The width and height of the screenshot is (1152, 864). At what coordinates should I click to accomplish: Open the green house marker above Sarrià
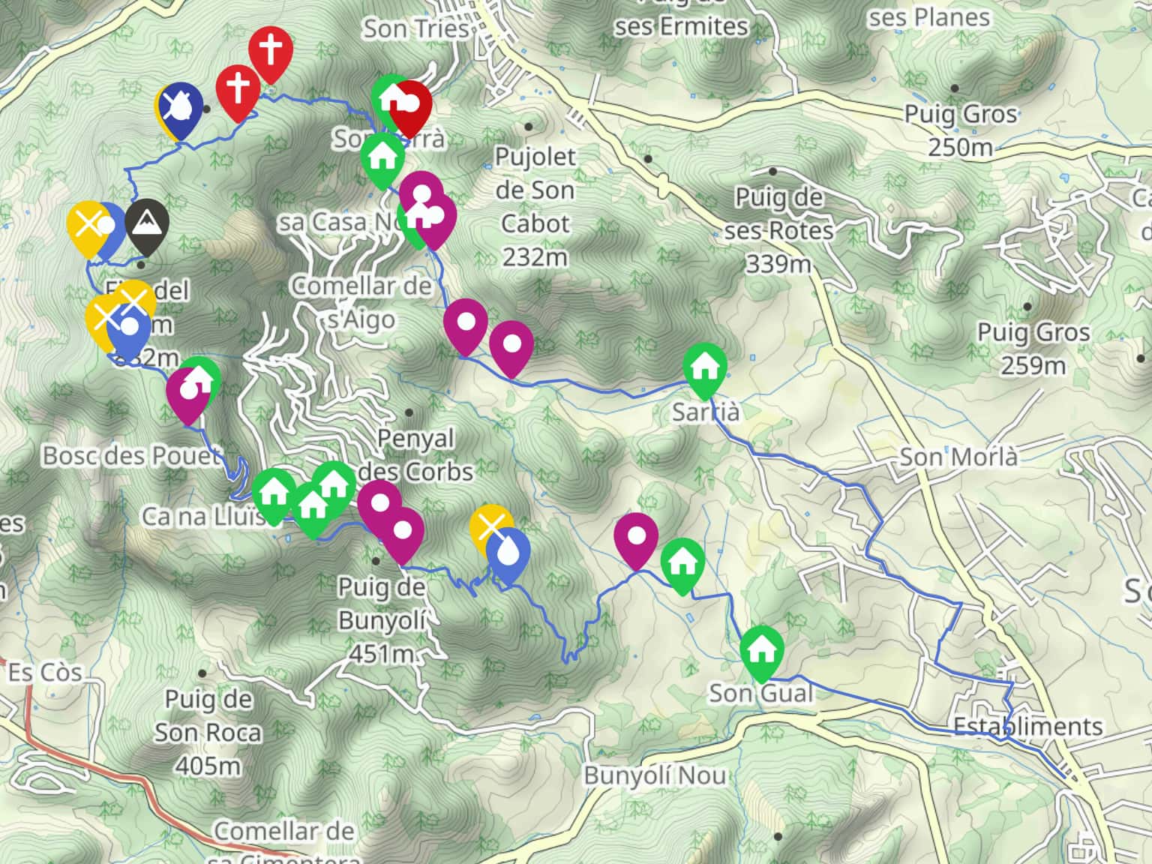coord(704,367)
